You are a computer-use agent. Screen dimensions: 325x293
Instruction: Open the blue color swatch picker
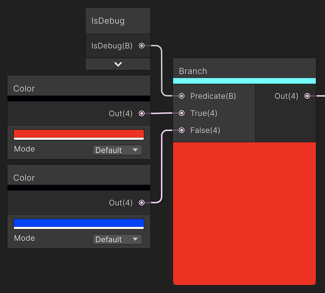click(x=79, y=223)
